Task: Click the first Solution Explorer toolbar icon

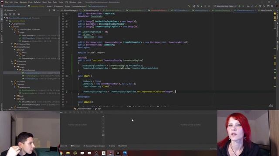Action: 6,14
